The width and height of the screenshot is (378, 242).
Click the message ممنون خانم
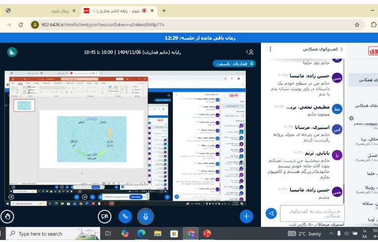click(318, 114)
